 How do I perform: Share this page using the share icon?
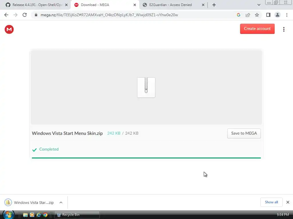pyautogui.click(x=248, y=15)
